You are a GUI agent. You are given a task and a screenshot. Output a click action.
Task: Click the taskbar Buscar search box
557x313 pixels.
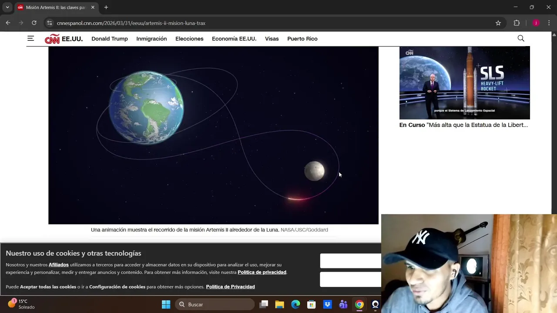click(x=215, y=304)
